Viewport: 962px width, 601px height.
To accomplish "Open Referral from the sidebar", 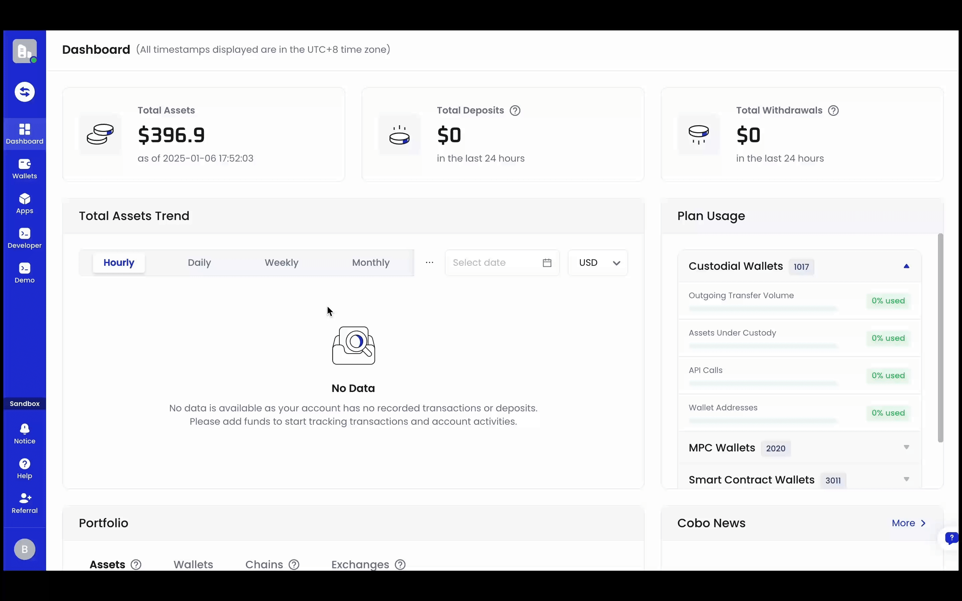I will tap(25, 503).
